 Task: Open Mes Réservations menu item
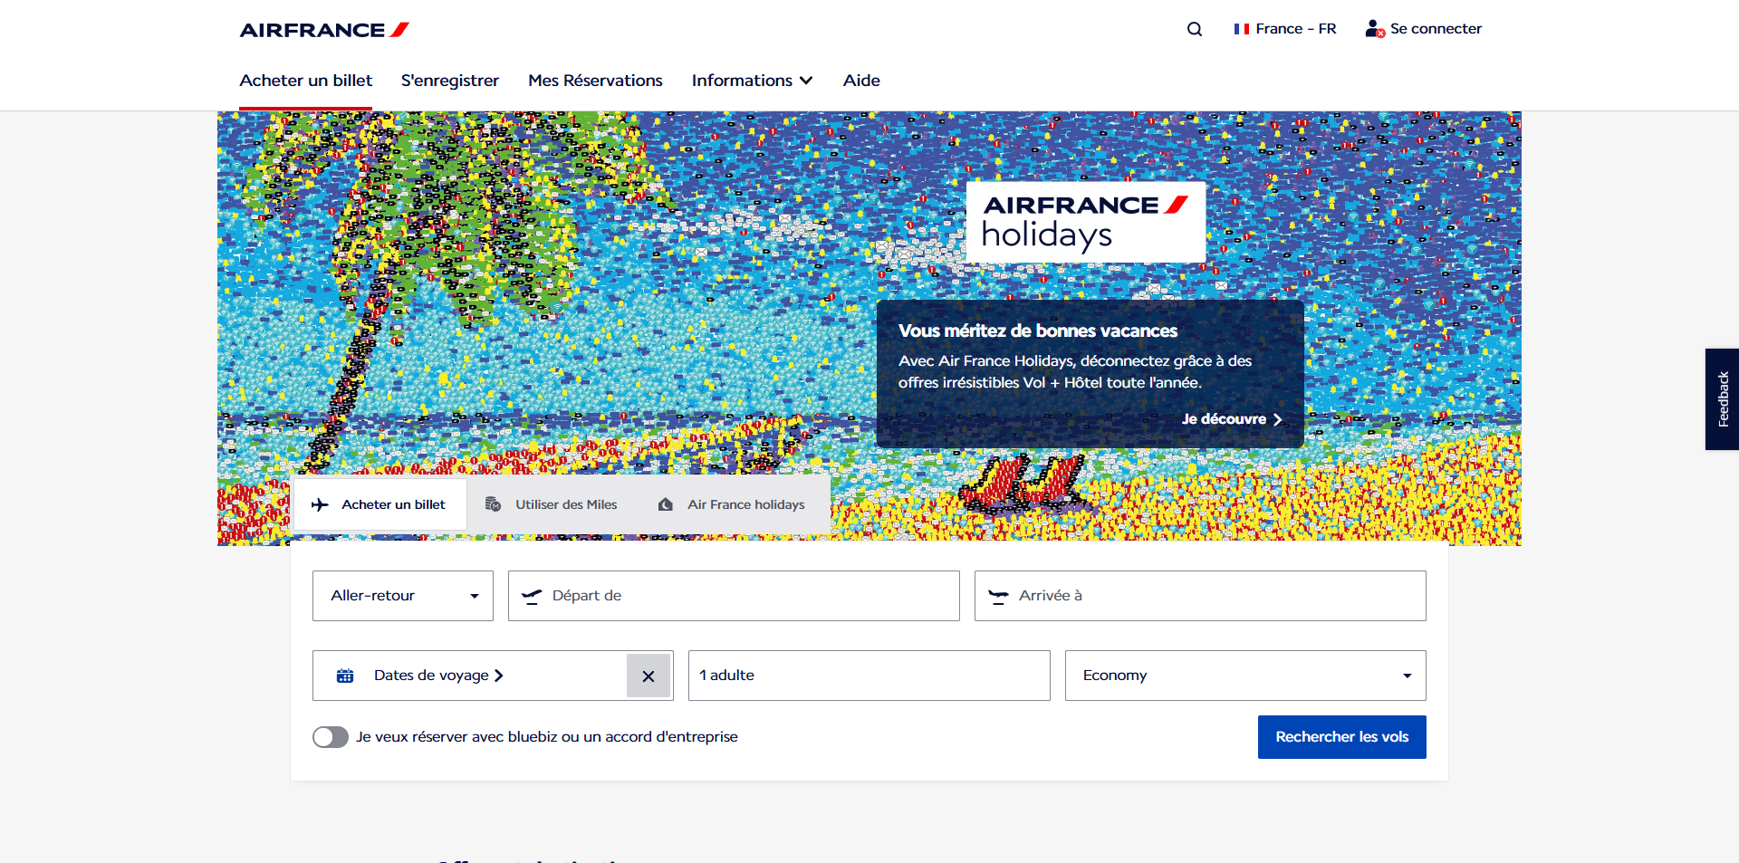(x=595, y=81)
